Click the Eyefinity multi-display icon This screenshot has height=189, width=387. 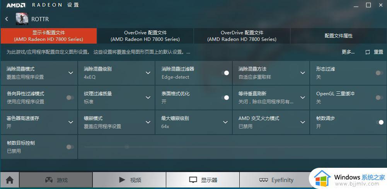pos(264,180)
